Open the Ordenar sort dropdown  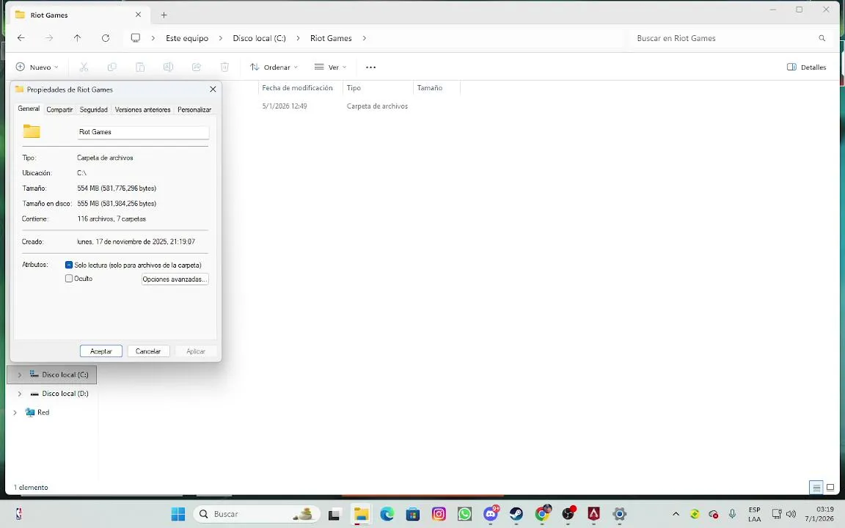point(274,67)
